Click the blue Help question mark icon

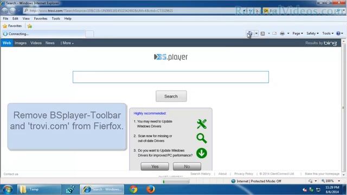(x=338, y=34)
